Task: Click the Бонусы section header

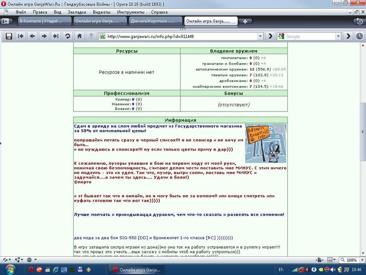Action: coord(234,93)
